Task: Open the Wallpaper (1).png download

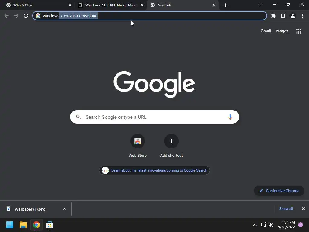Action: click(30, 209)
